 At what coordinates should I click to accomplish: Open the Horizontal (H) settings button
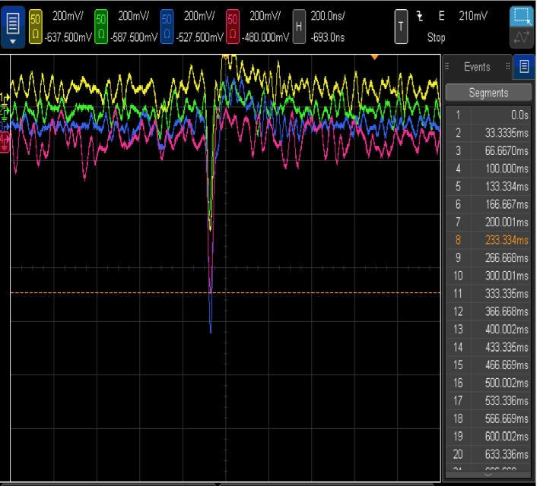[x=299, y=27]
